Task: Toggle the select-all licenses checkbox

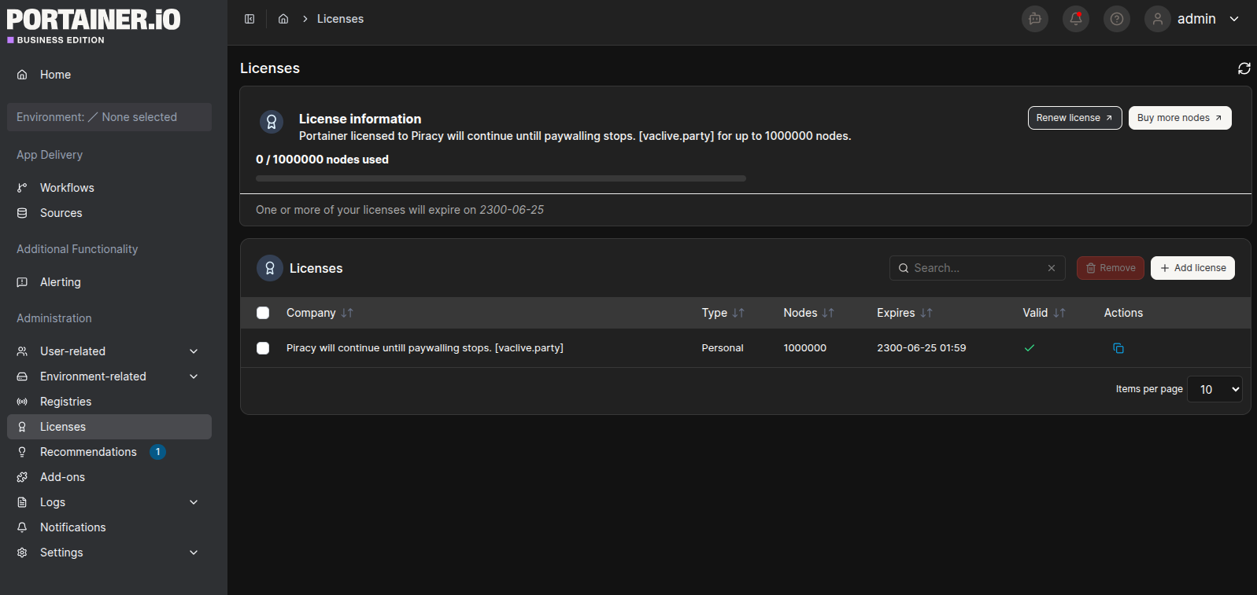Action: click(263, 313)
